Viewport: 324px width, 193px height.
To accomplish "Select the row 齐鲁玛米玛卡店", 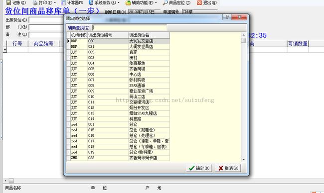I will coord(118,158).
